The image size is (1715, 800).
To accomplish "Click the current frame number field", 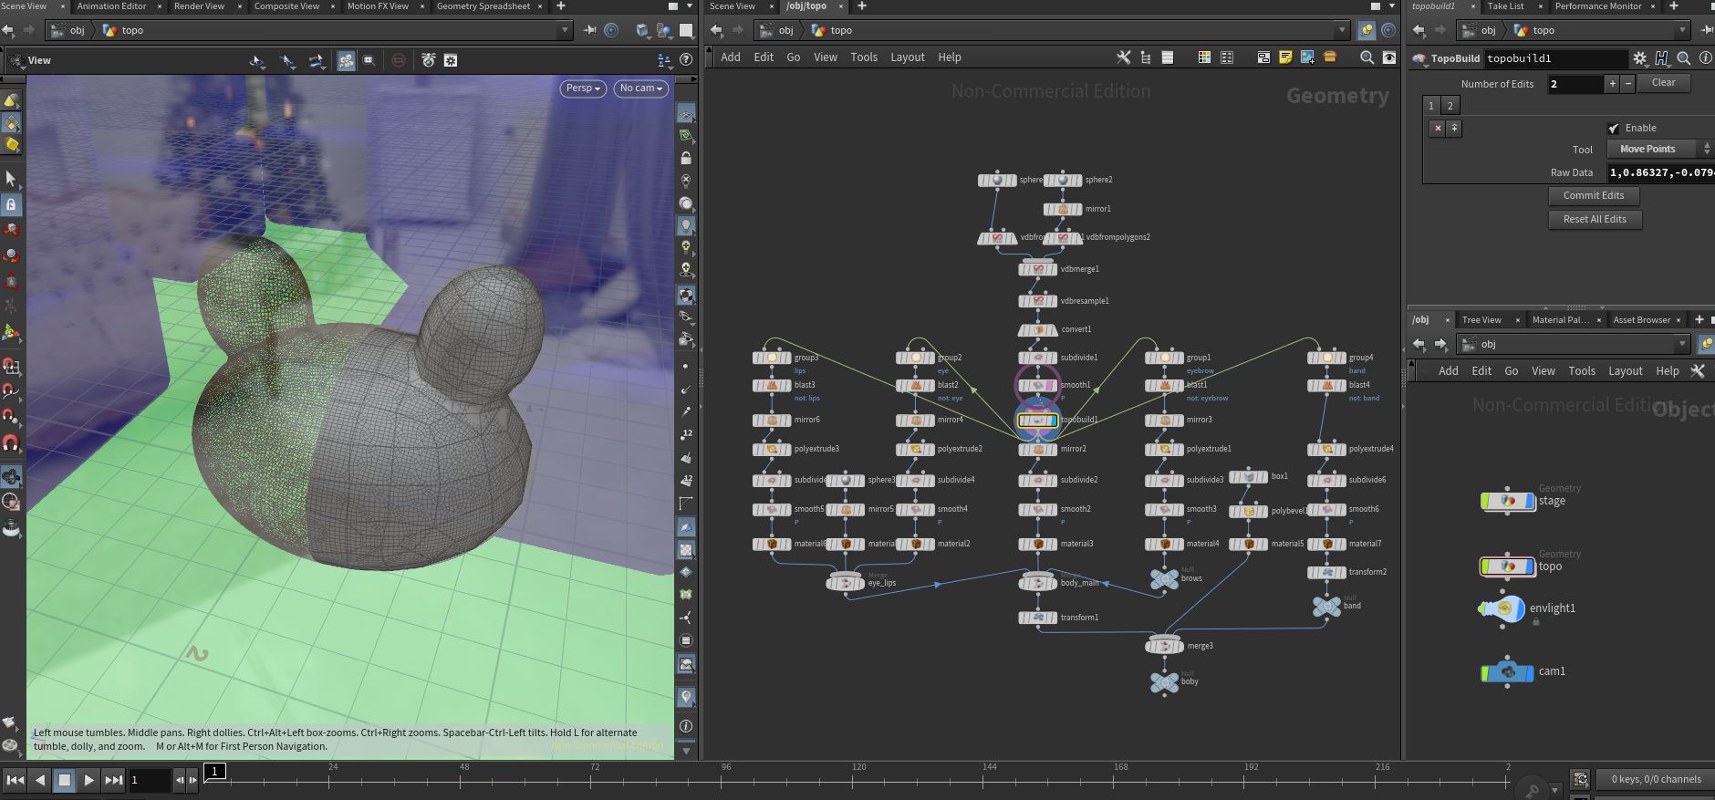I will click(x=150, y=780).
